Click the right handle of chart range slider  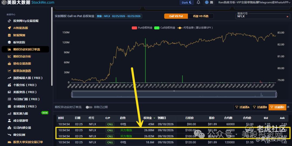pos(276,95)
